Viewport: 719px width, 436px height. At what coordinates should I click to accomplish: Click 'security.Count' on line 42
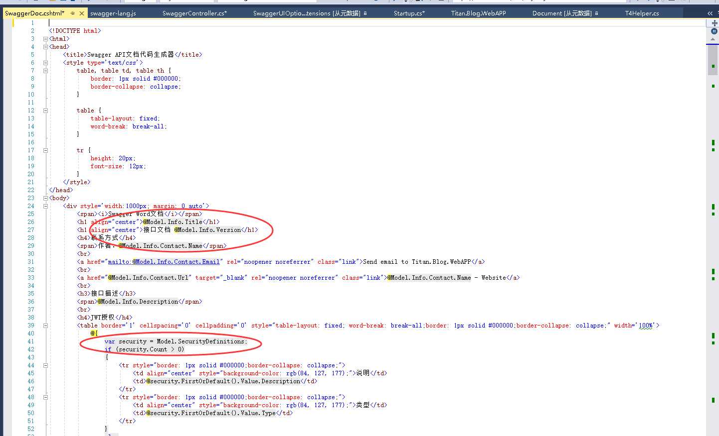tap(143, 349)
